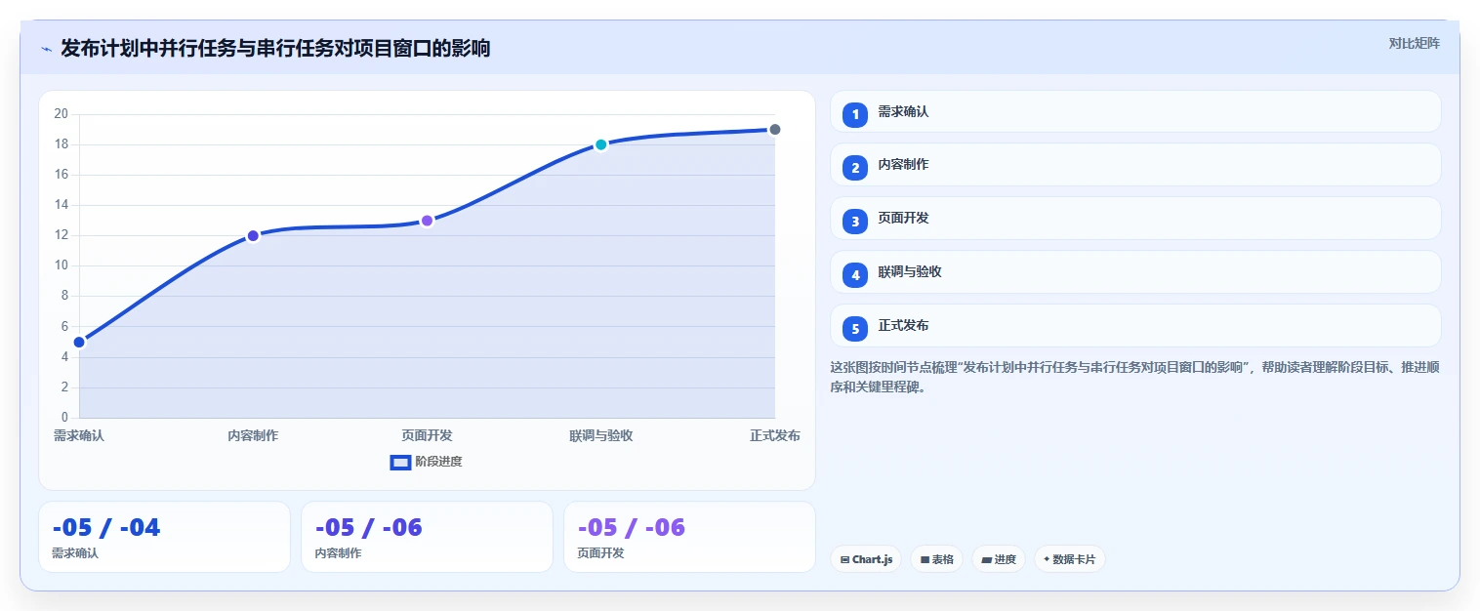This screenshot has width=1480, height=611.
Task: Click the 表格 tag
Action: (x=937, y=559)
